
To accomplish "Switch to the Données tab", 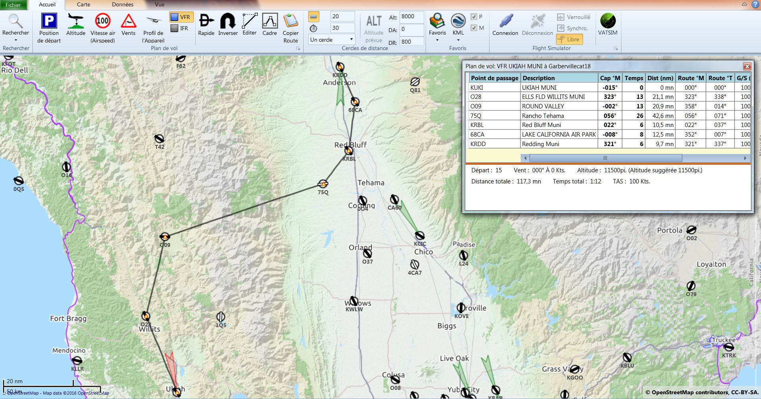I will pyautogui.click(x=123, y=5).
